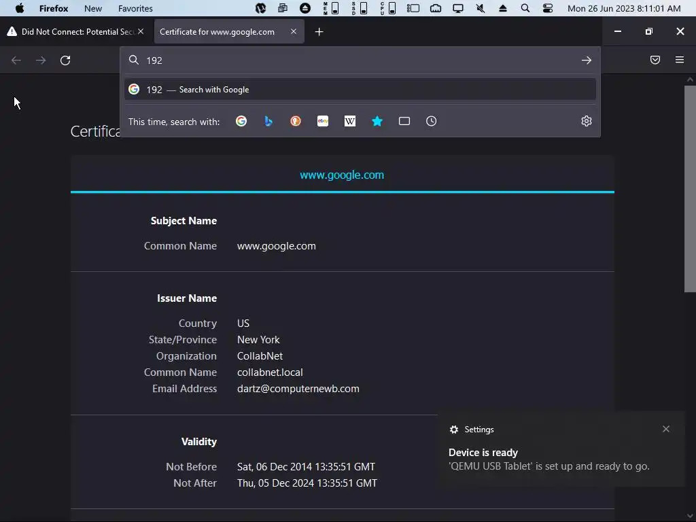The width and height of the screenshot is (696, 522).
Task: Select the Not After date value
Action: (307, 483)
